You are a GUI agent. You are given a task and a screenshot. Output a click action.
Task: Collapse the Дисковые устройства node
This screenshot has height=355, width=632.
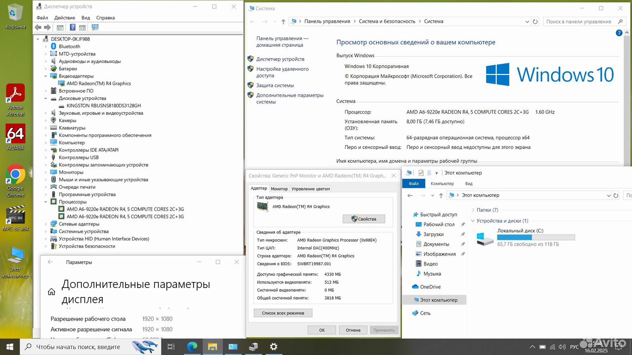click(x=45, y=98)
